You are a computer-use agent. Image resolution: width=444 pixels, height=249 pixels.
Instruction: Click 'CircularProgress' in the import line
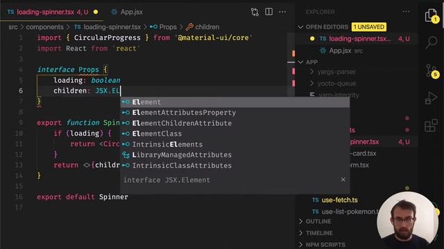tap(107, 38)
